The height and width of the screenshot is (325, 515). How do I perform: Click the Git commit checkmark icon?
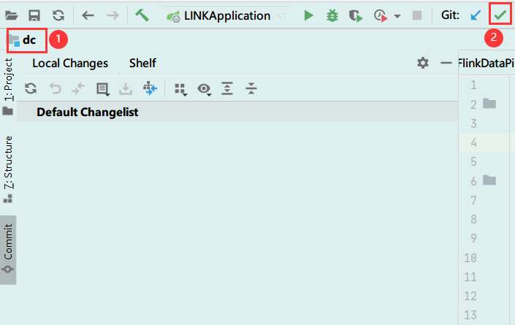(x=500, y=15)
